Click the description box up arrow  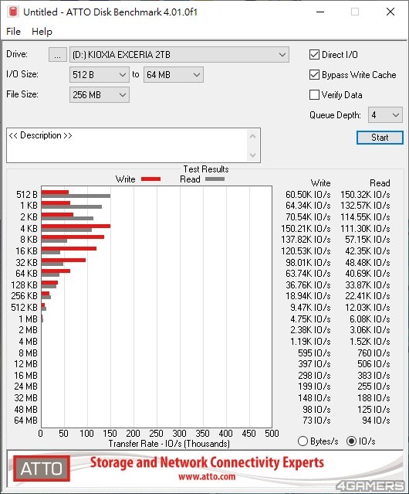tap(252, 136)
